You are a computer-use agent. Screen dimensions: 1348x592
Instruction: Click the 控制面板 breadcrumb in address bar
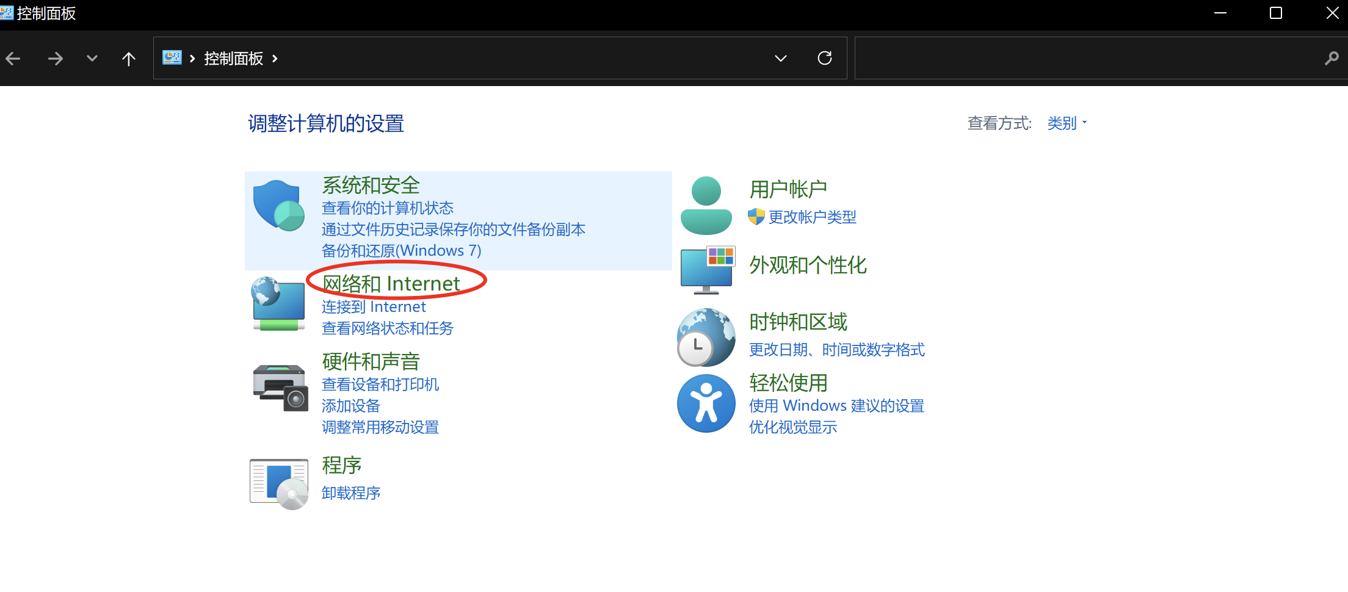click(x=233, y=59)
